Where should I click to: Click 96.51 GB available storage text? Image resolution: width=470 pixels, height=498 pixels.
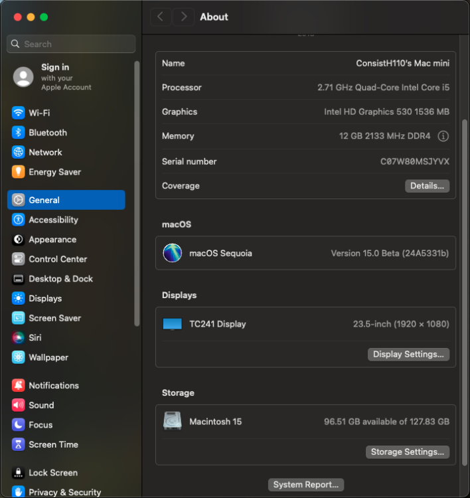386,422
